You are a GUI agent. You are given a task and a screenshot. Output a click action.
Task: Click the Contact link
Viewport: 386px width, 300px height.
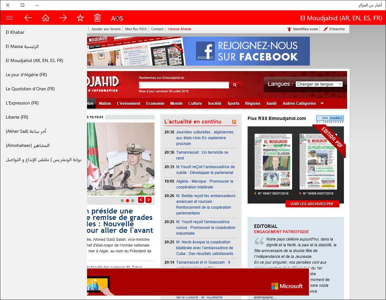click(157, 29)
